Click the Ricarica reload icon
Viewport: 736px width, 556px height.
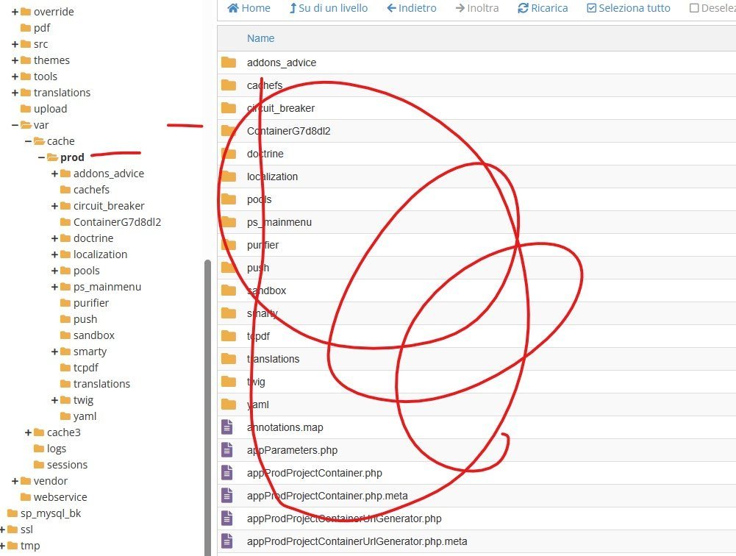523,8
